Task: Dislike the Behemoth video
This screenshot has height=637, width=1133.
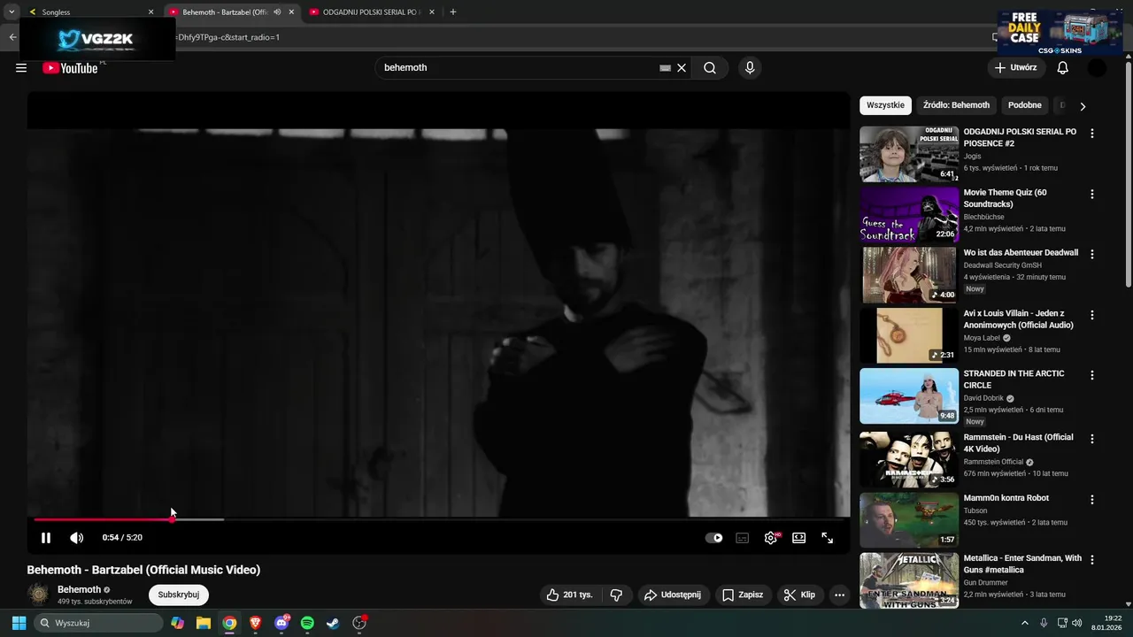Action: click(x=617, y=595)
